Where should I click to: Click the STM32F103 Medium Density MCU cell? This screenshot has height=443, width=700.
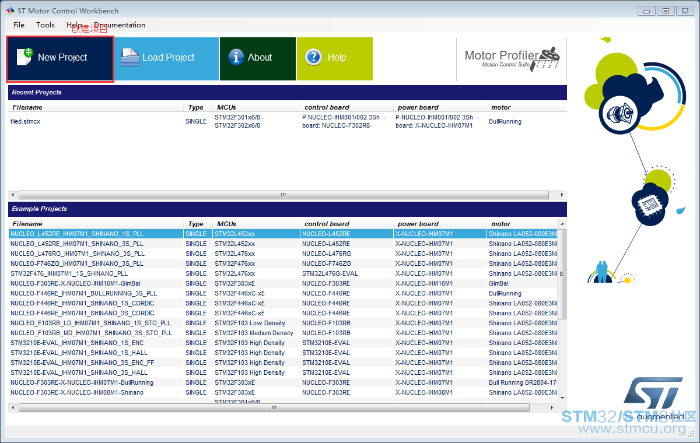click(254, 333)
